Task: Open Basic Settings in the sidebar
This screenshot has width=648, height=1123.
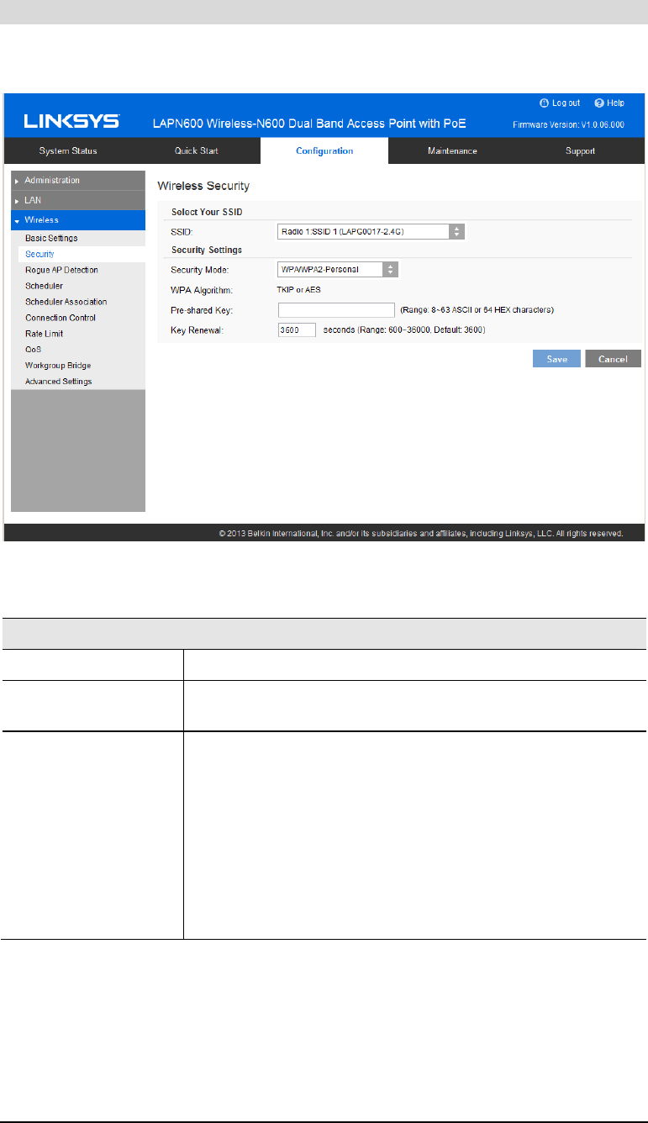Action: [51, 238]
